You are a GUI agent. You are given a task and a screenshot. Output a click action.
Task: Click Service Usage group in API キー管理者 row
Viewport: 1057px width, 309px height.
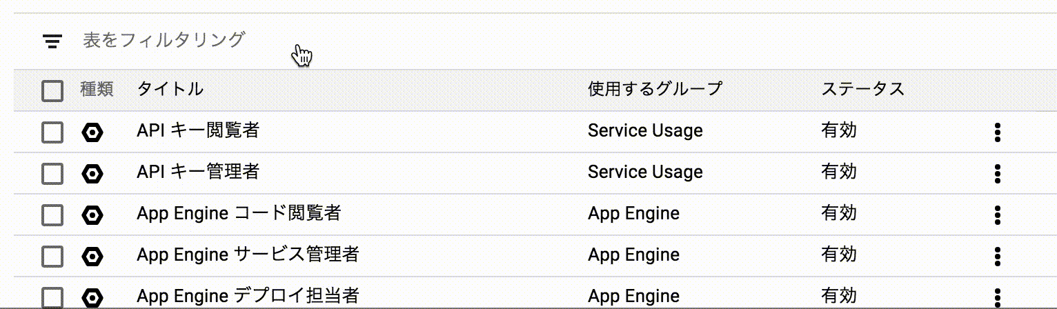pos(645,172)
